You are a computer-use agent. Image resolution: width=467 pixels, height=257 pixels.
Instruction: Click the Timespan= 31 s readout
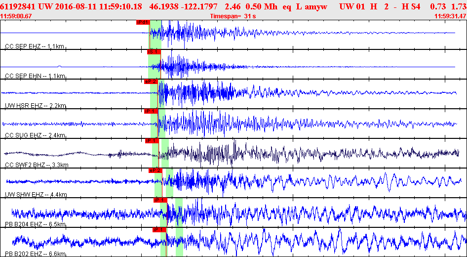click(x=232, y=16)
